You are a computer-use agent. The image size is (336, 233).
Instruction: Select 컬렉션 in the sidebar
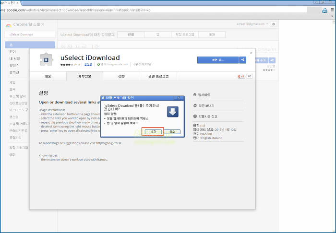pyautogui.click(x=14, y=72)
